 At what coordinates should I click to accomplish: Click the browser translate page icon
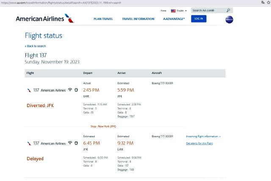pyautogui.click(x=263, y=3)
